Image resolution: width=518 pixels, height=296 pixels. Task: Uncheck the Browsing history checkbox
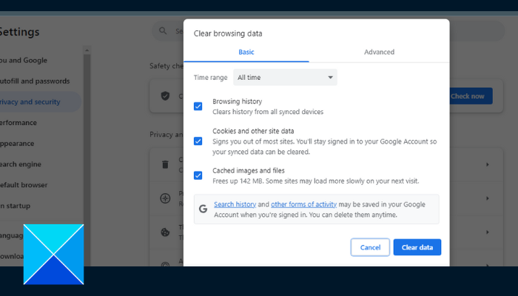pos(198,106)
